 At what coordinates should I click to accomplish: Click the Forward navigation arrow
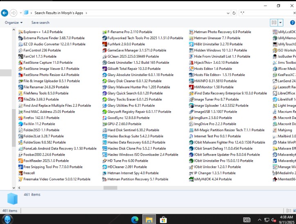tap(13, 13)
